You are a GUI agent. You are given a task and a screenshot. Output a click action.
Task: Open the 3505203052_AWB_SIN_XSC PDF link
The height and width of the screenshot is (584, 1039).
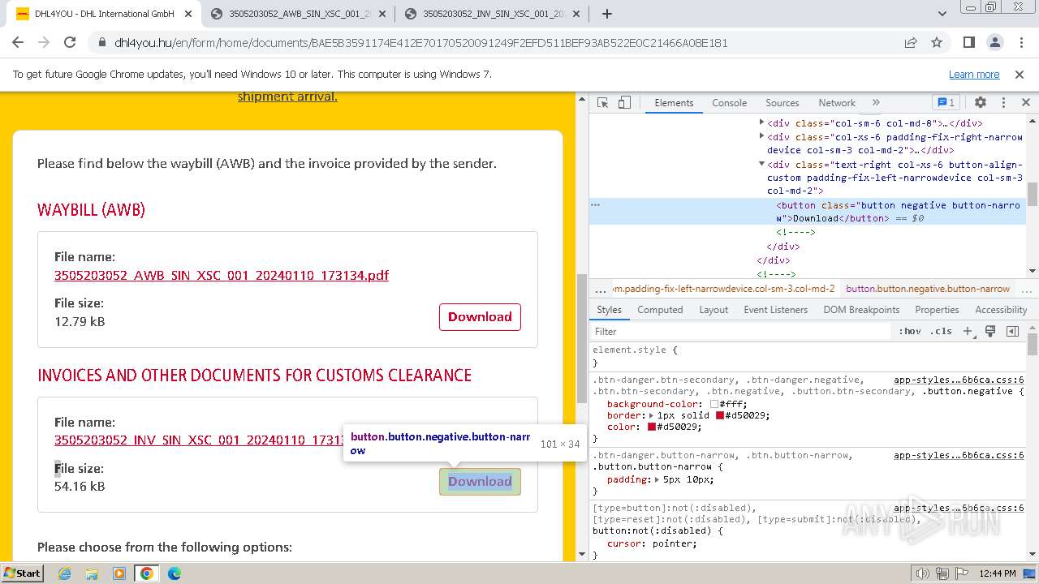click(x=222, y=275)
